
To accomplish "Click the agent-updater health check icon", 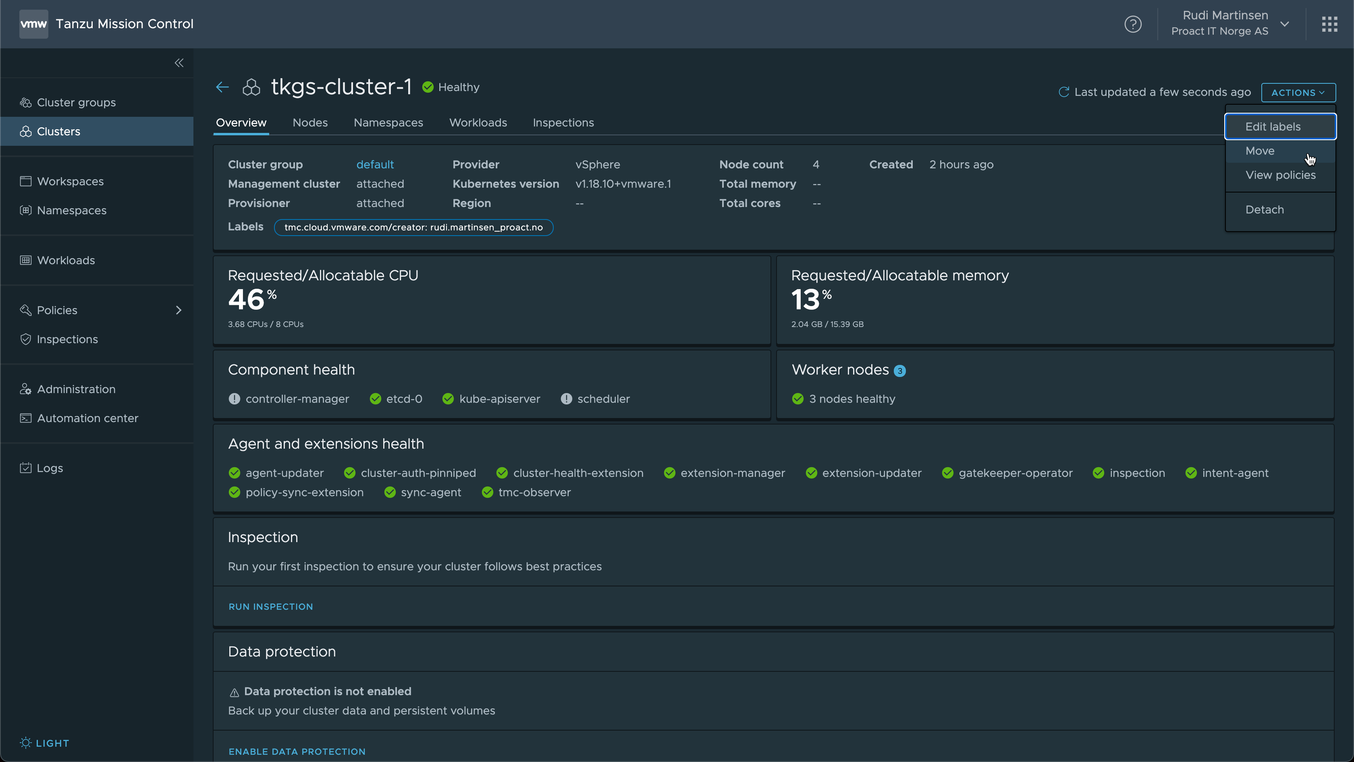I will point(235,473).
